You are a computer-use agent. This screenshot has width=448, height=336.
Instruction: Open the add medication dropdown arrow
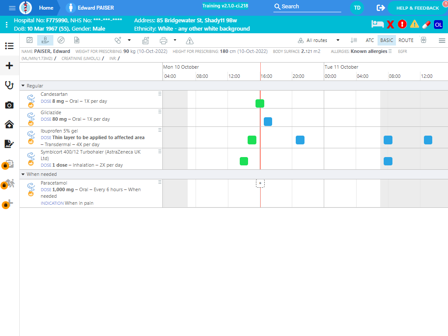[129, 40]
